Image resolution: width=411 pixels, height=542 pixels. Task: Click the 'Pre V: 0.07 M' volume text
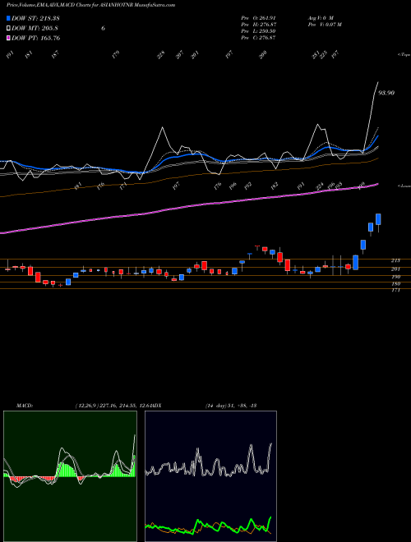click(x=325, y=25)
